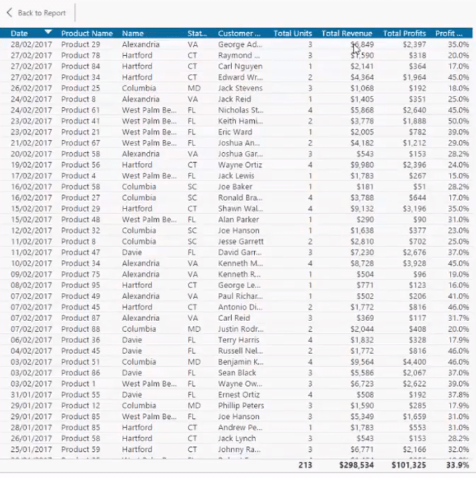476x478 pixels.
Task: Click customer Sean Black
Action: 237,373
